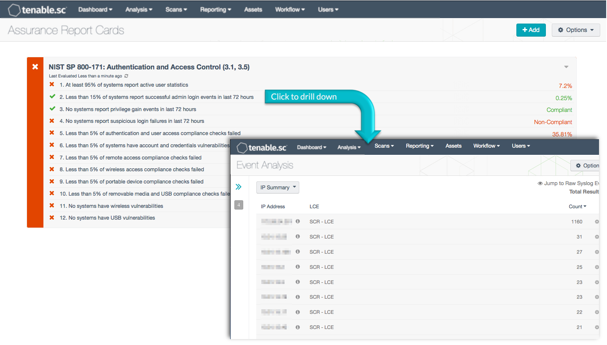The image size is (607, 345).
Task: Open the IP Summary dropdown
Action: point(278,187)
